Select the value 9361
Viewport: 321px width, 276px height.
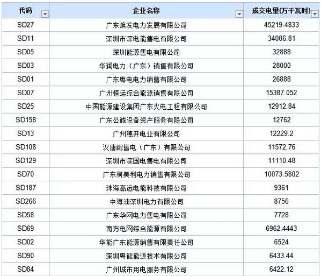coord(281,188)
